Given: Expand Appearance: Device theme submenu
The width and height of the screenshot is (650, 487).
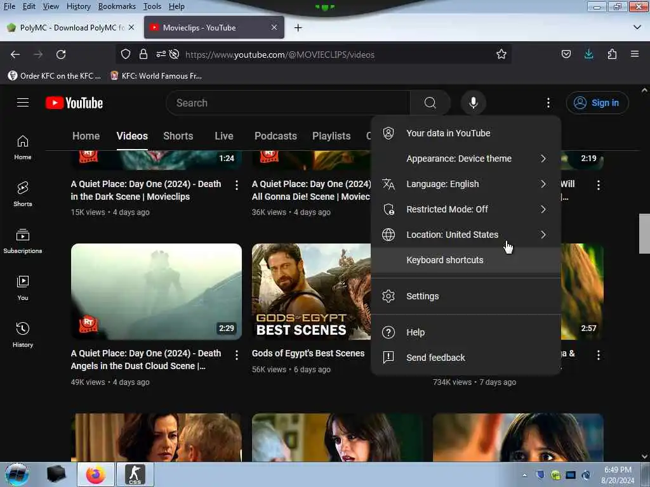Looking at the screenshot, I should 466,159.
